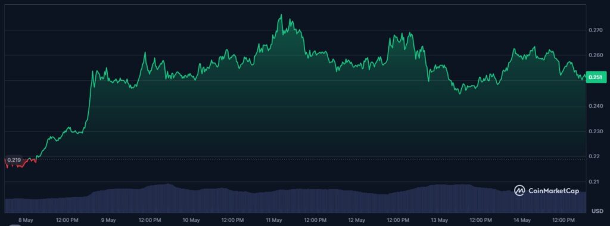Click the chart's highest peak on 11 May
The width and height of the screenshot is (610, 226).
point(281,15)
